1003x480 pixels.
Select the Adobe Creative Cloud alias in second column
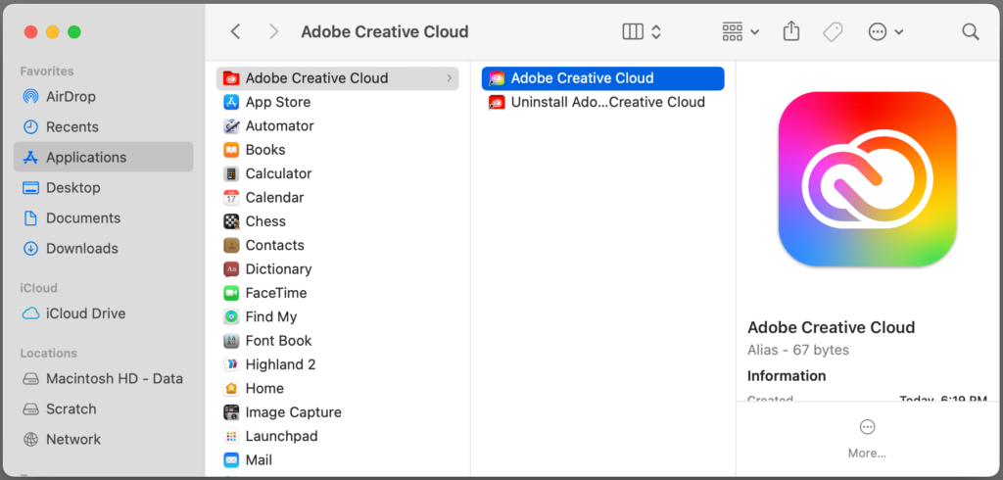click(602, 78)
